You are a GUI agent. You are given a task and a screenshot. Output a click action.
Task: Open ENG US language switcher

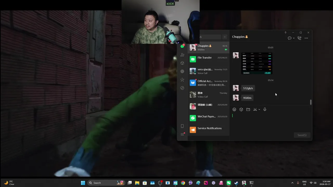pos(304,183)
